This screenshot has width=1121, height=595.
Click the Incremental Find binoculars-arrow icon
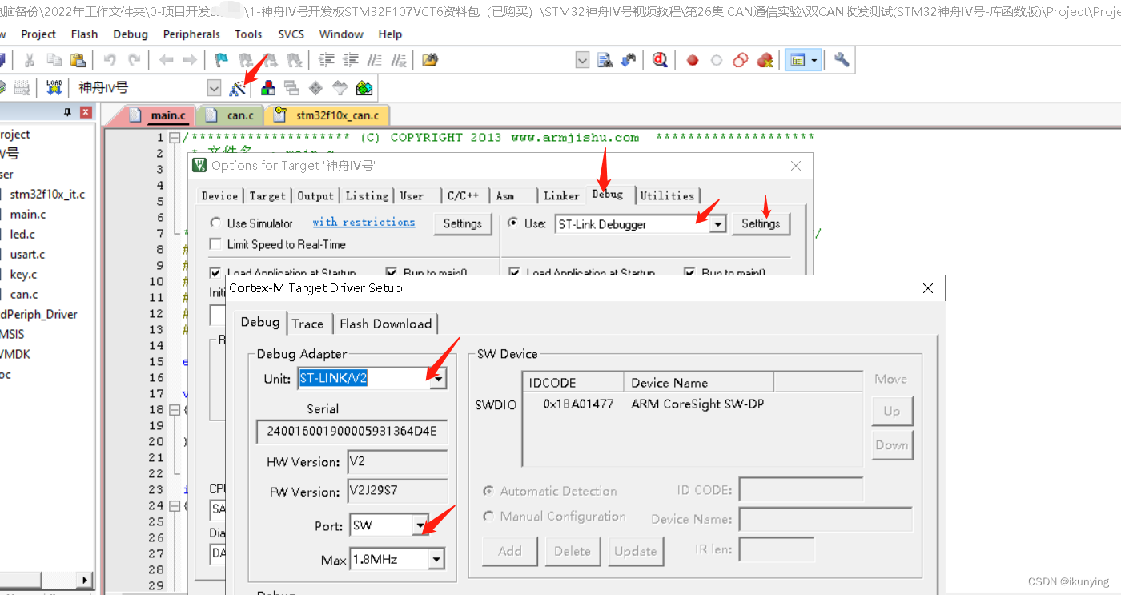point(629,60)
